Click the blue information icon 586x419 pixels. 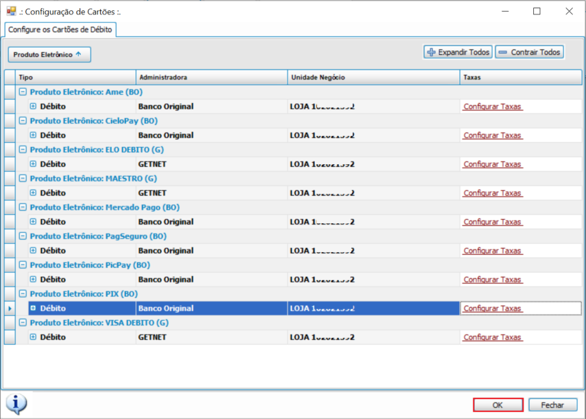pos(16,404)
